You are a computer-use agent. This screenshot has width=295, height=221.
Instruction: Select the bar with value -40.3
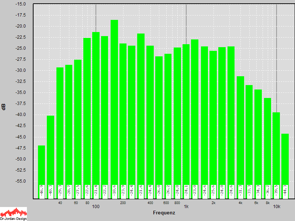point(51,151)
